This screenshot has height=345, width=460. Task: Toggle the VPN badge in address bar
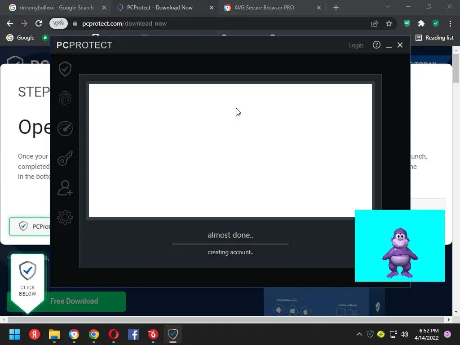[58, 23]
